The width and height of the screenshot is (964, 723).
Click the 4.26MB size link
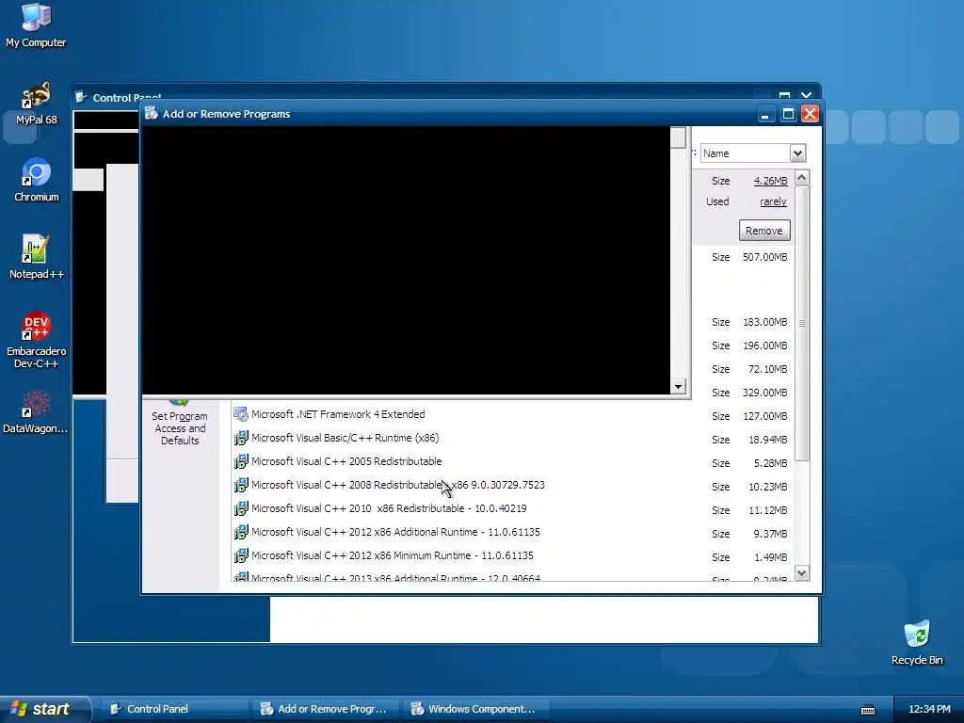click(770, 181)
